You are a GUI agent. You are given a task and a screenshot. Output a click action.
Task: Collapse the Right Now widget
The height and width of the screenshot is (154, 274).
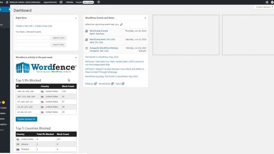[x=76, y=18]
